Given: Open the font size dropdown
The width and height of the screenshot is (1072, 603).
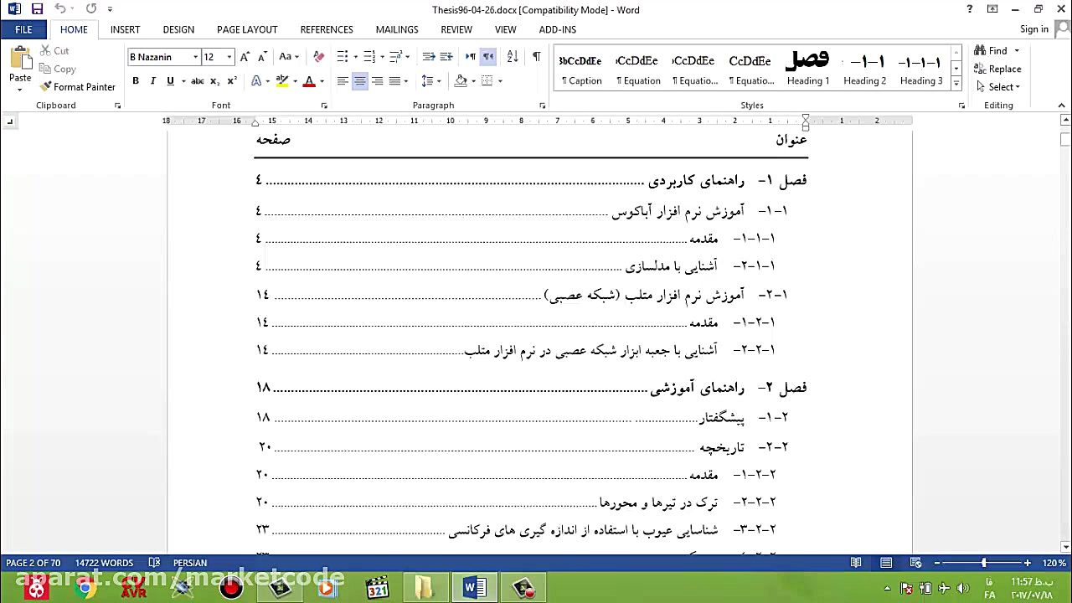Looking at the screenshot, I should click(x=229, y=57).
